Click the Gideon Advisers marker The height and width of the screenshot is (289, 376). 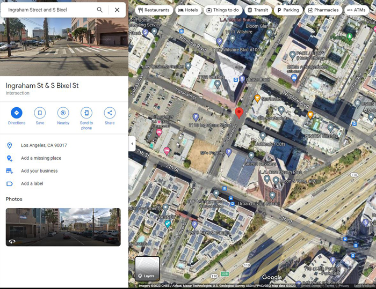click(251, 155)
